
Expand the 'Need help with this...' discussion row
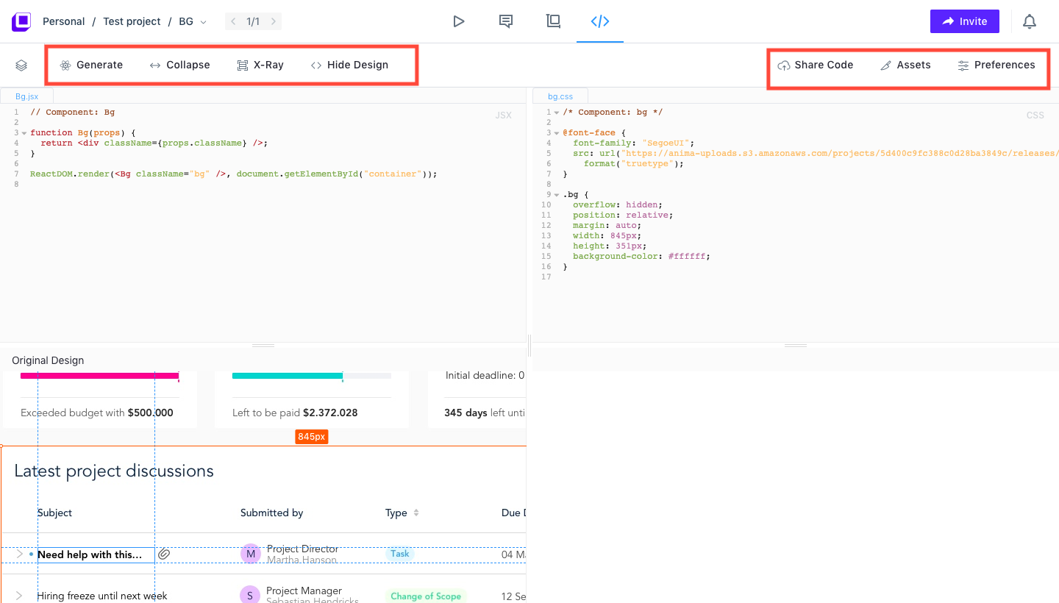[x=18, y=554]
